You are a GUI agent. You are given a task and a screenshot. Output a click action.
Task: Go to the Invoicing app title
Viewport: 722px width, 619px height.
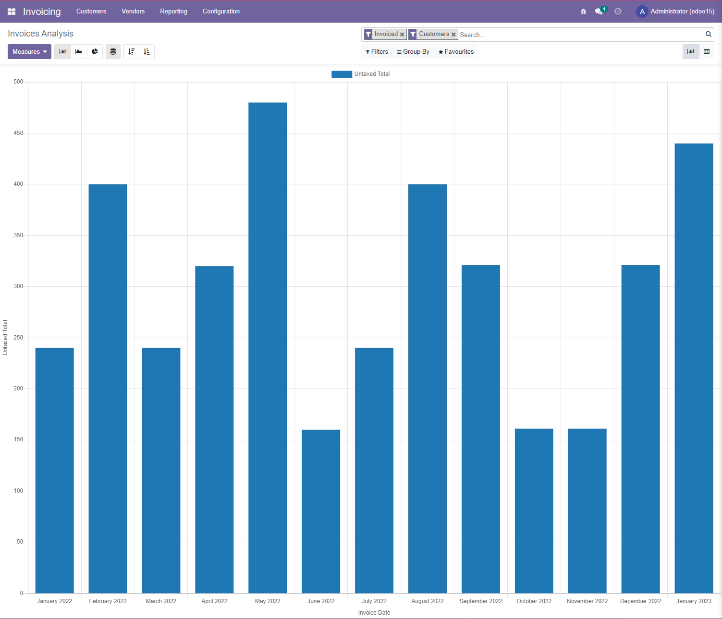click(x=42, y=12)
